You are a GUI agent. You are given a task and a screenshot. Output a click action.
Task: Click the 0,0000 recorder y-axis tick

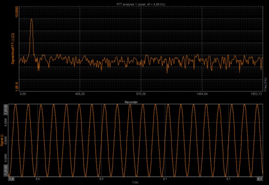[5, 140]
